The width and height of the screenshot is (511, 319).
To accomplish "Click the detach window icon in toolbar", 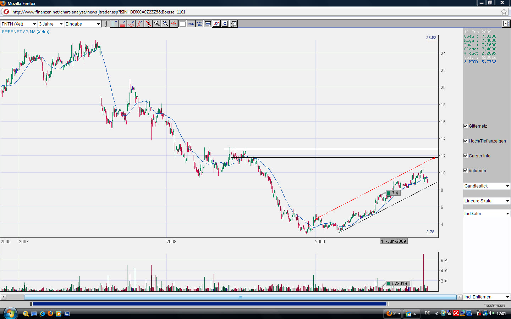I will 233,24.
